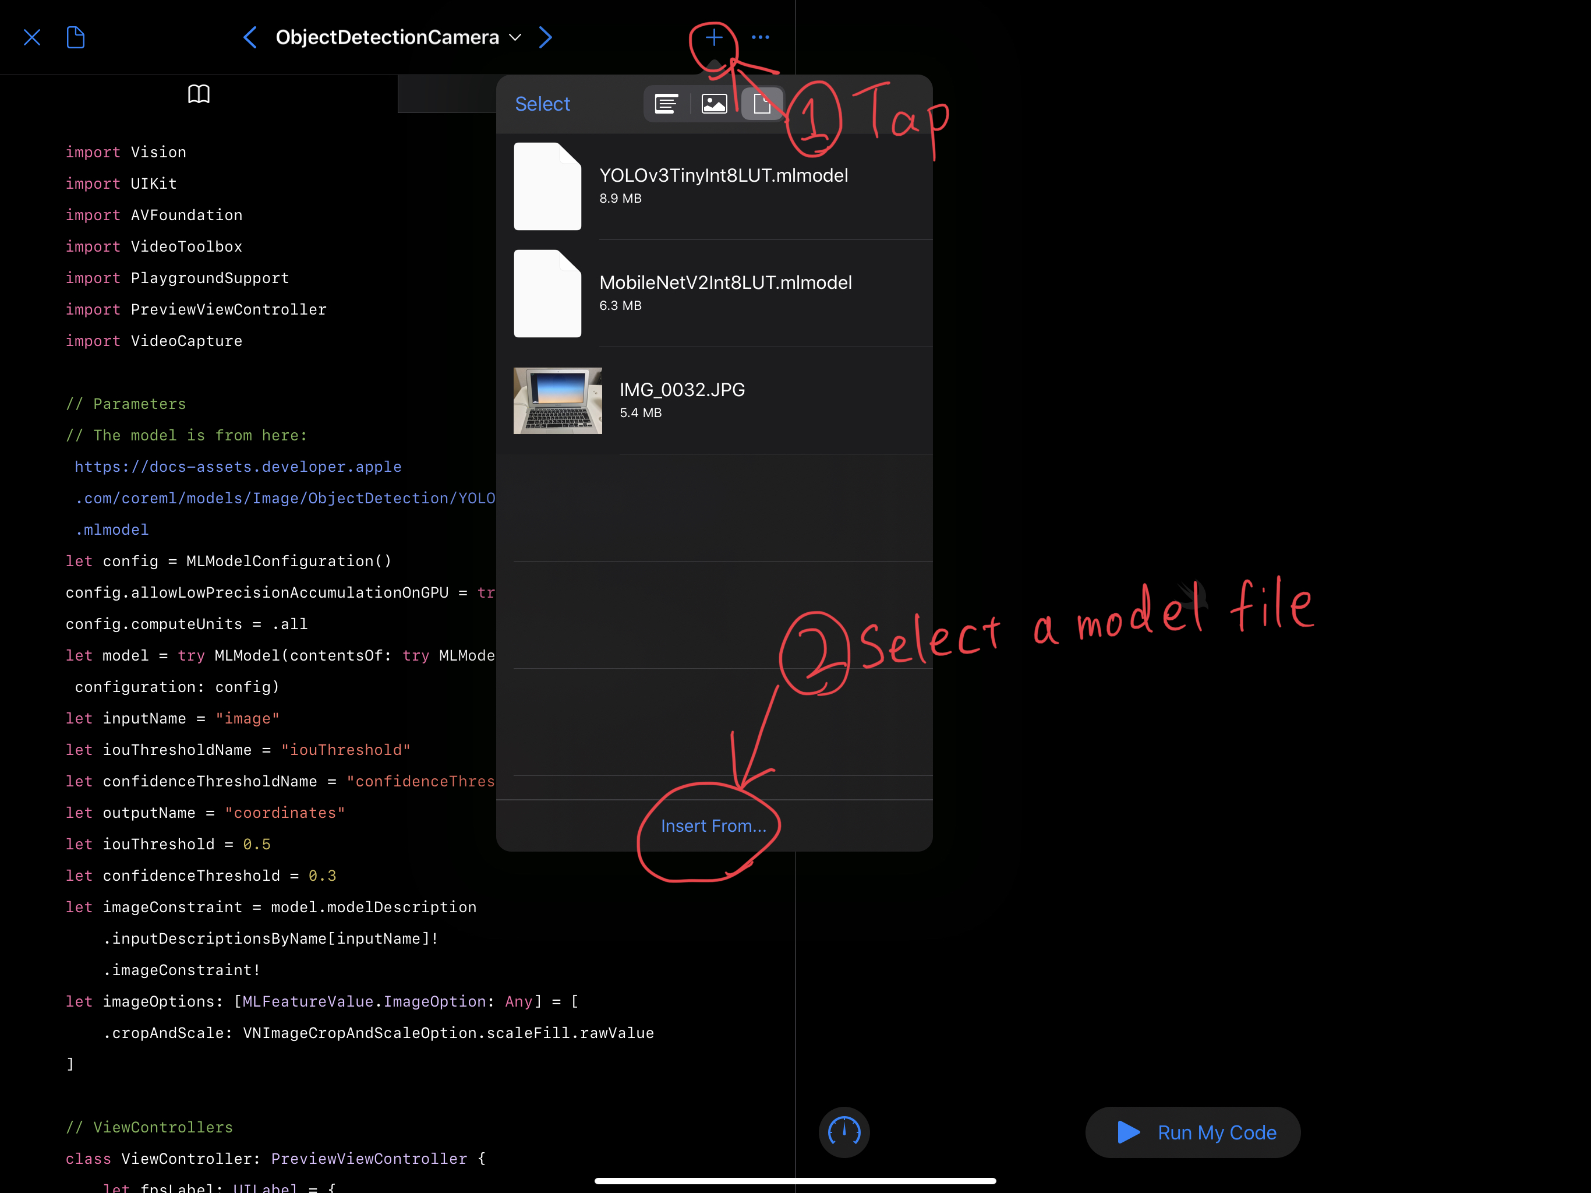Expand the ObjectDetectionCamera title dropdown

click(514, 37)
